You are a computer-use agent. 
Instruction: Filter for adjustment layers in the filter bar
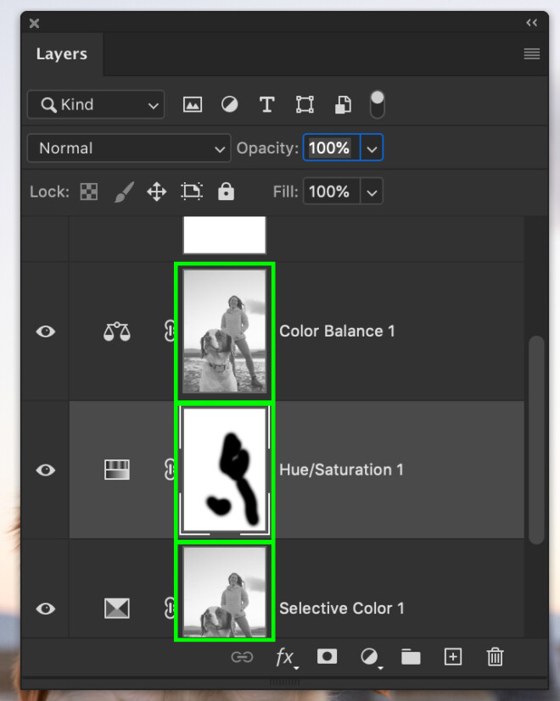[229, 104]
